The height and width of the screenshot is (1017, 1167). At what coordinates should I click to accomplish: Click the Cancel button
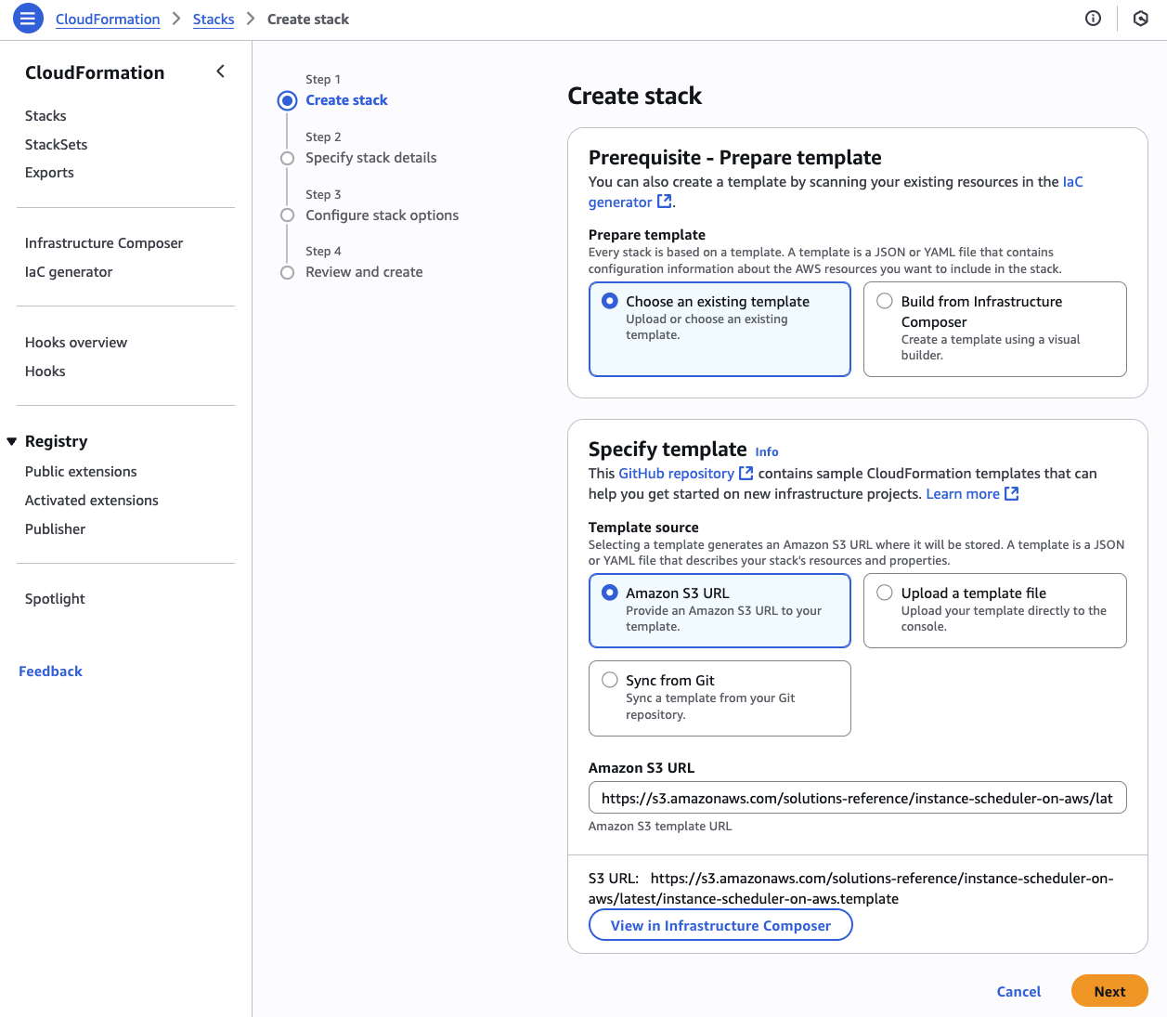(1018, 992)
